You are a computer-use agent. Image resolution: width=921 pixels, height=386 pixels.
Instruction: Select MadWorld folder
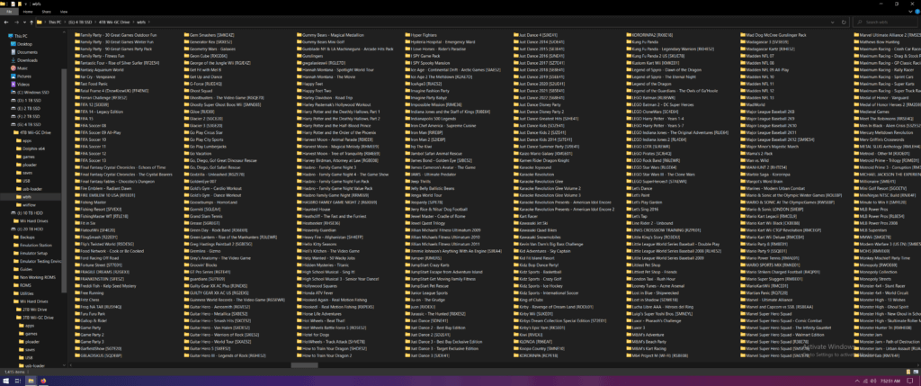tap(753, 104)
